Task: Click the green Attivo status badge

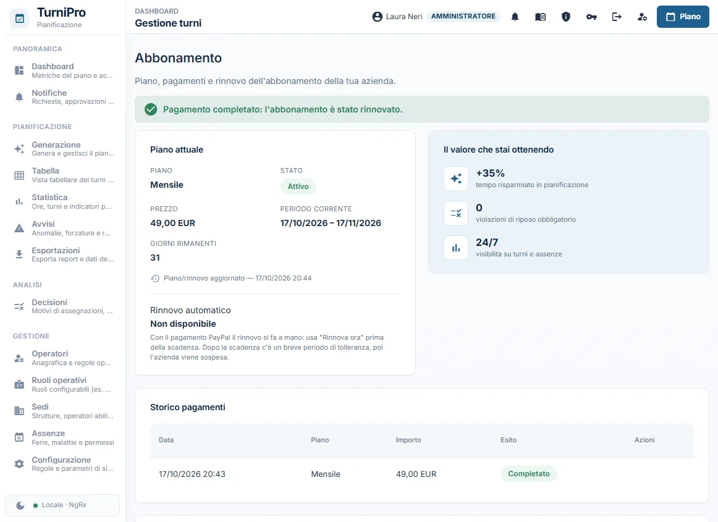Action: (x=298, y=187)
